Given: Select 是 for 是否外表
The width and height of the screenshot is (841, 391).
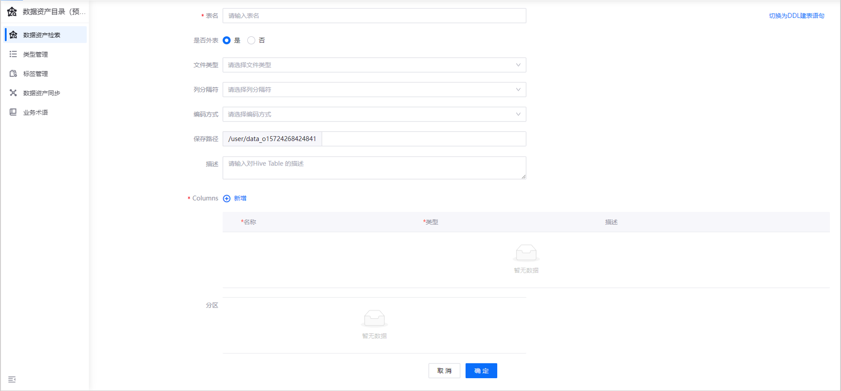Looking at the screenshot, I should coord(226,40).
